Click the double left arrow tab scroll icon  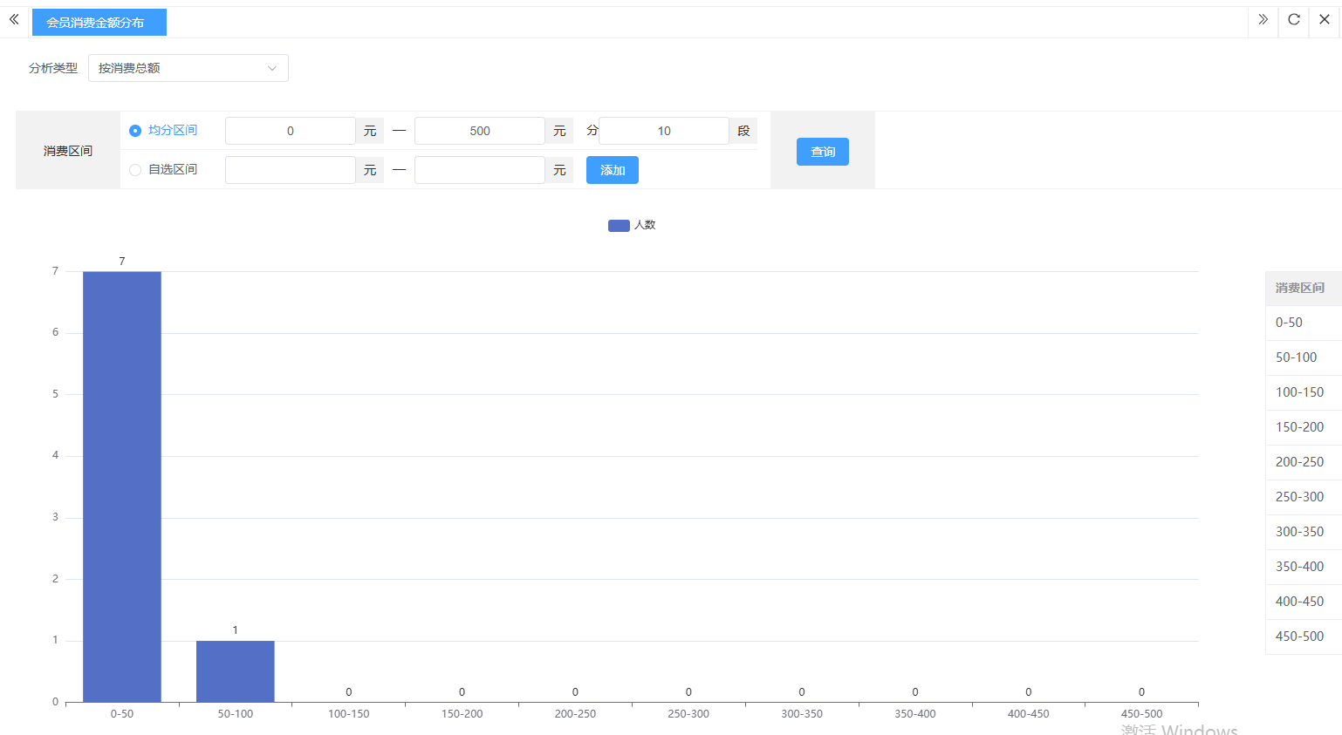click(x=14, y=19)
